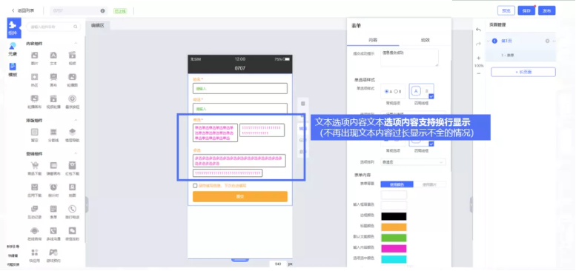Image resolution: width=576 pixels, height=271 pixels.
Task: Collapse the left component panel handle
Action: coord(87,204)
